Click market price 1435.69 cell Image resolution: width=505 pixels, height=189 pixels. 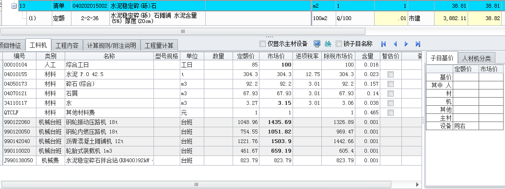(x=276, y=122)
